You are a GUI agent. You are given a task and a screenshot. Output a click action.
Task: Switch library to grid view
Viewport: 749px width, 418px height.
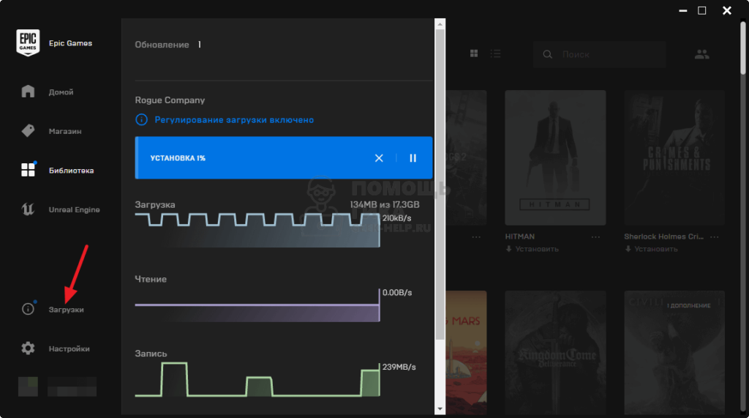pos(474,54)
